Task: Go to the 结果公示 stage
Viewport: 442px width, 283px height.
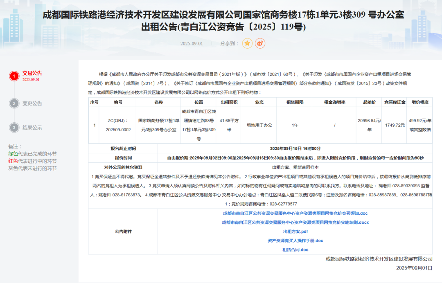Action: coord(32,128)
